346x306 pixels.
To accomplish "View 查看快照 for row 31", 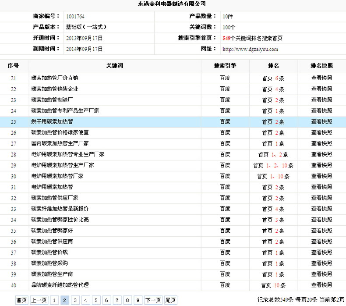I will (x=321, y=187).
